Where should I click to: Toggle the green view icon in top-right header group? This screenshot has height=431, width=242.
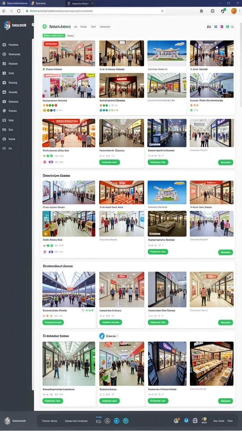coord(227,27)
